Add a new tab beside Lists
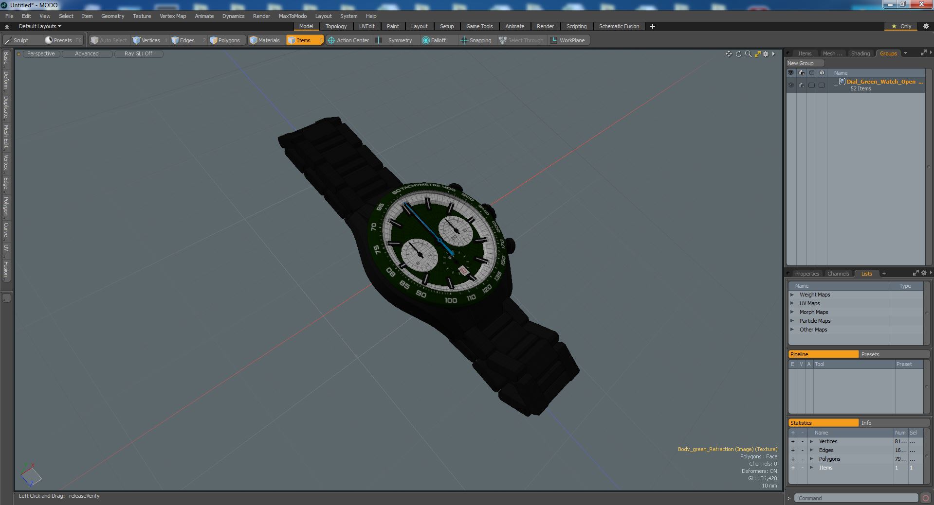Screen dimensions: 934x505 [884, 273]
